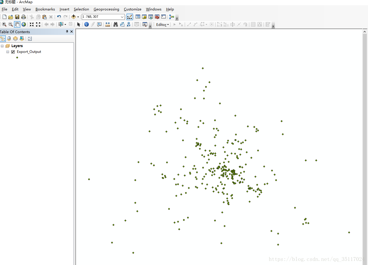Open the File menu
Image resolution: width=368 pixels, height=265 pixels.
[x=4, y=9]
